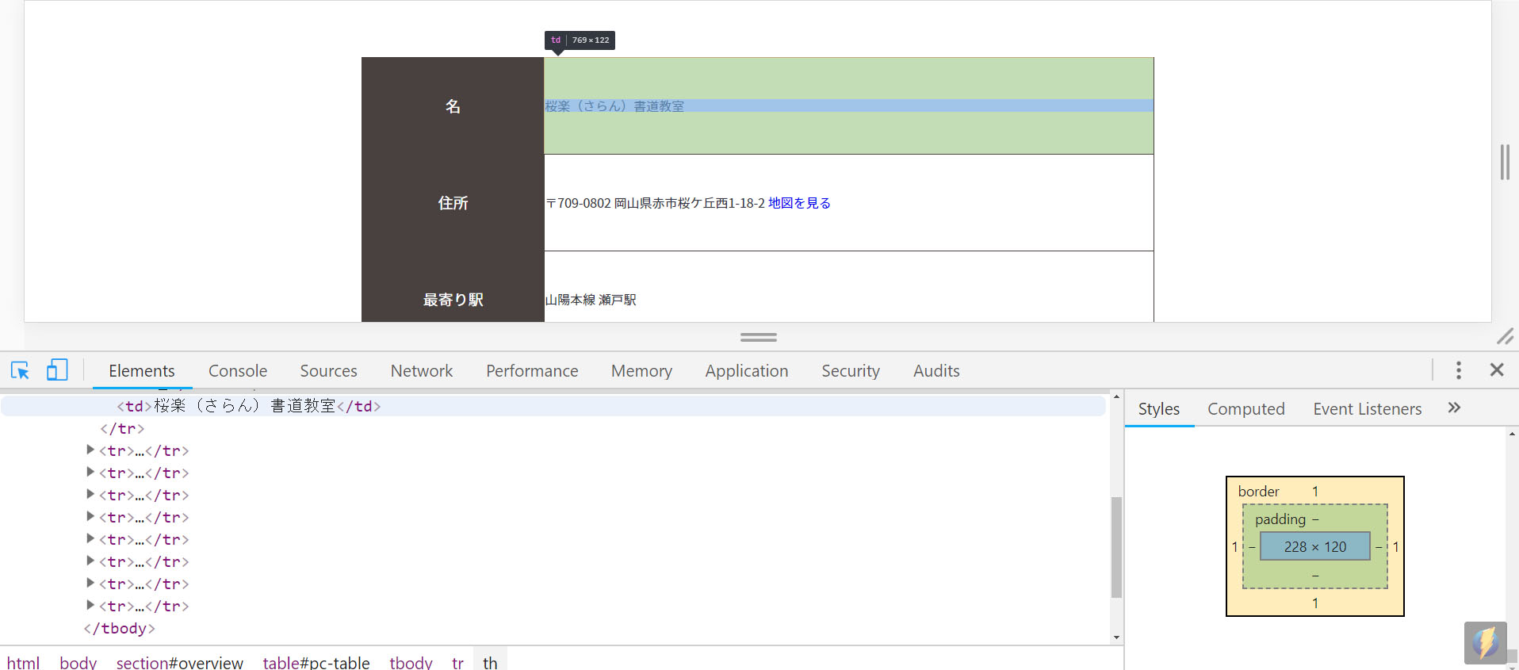Open the Network tab

[421, 371]
